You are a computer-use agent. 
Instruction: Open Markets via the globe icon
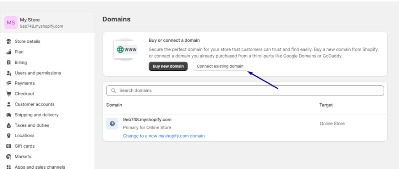(x=9, y=157)
